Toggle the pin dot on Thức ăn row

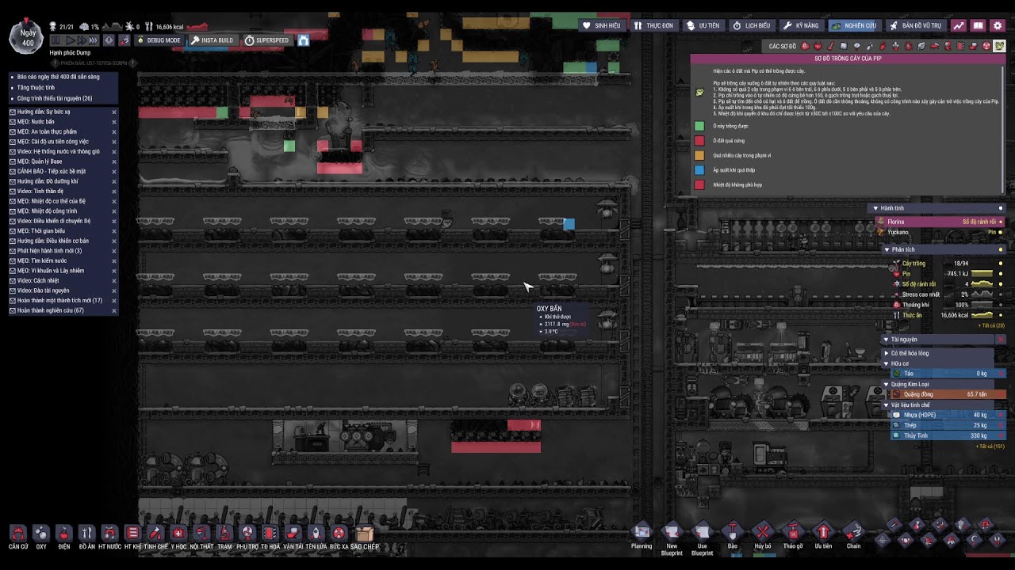pos(1000,315)
